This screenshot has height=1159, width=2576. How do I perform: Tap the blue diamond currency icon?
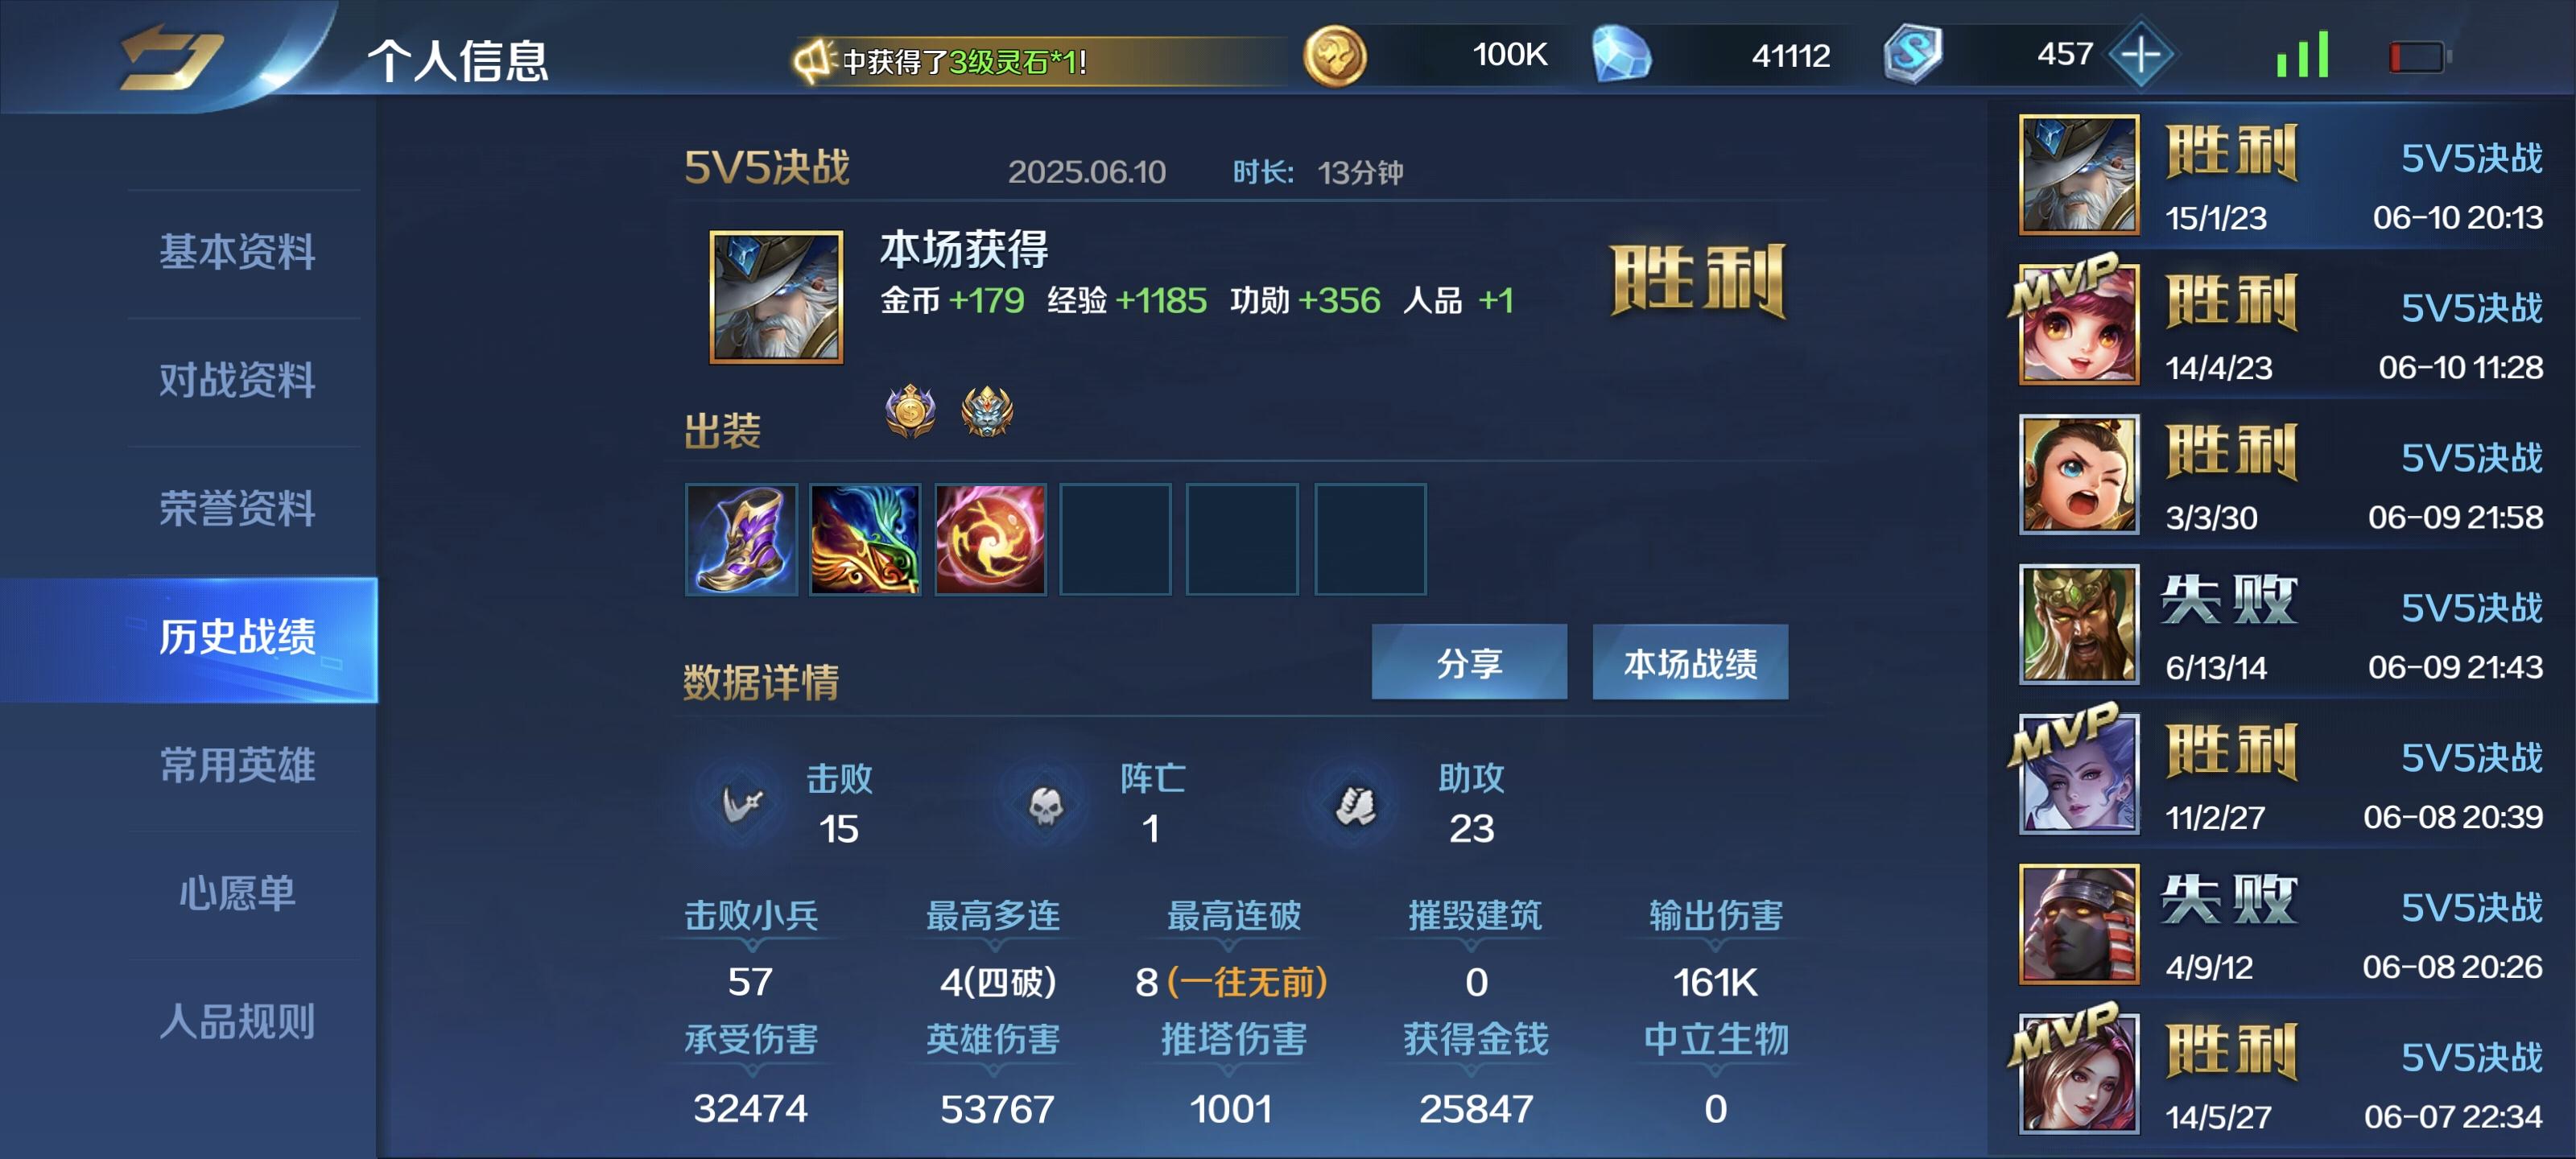pyautogui.click(x=1621, y=55)
